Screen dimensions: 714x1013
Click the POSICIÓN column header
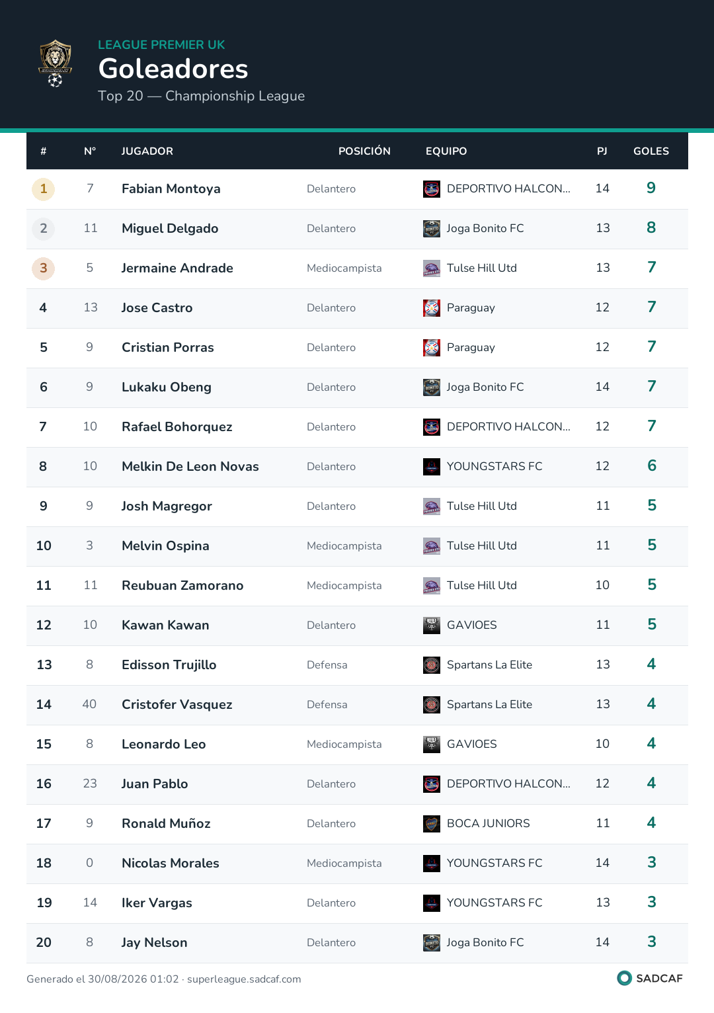click(364, 151)
